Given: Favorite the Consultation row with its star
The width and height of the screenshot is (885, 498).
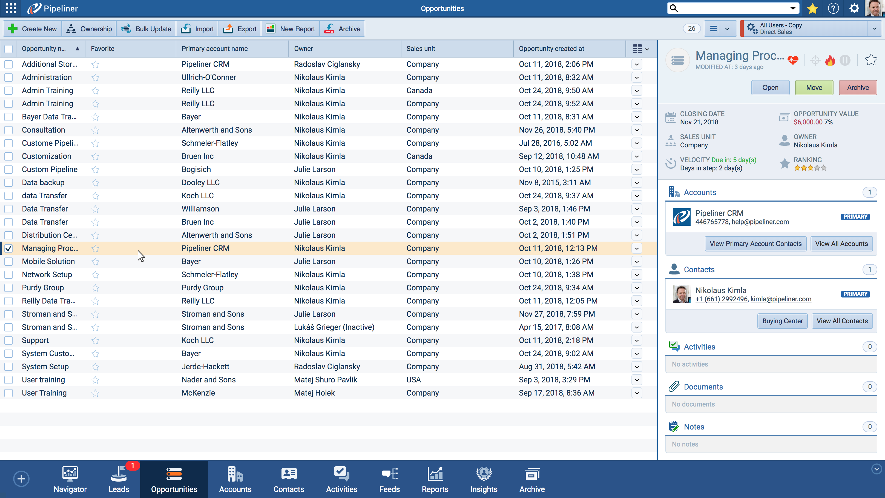Looking at the screenshot, I should coord(95,130).
